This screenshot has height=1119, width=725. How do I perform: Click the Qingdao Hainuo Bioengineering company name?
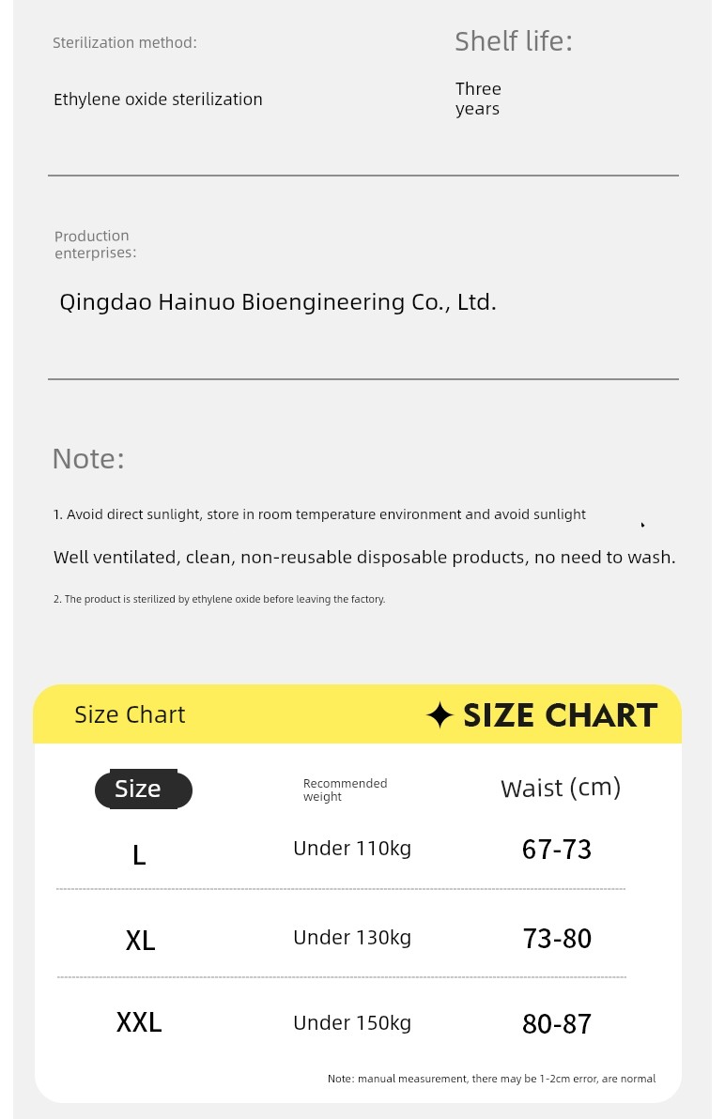coord(278,302)
